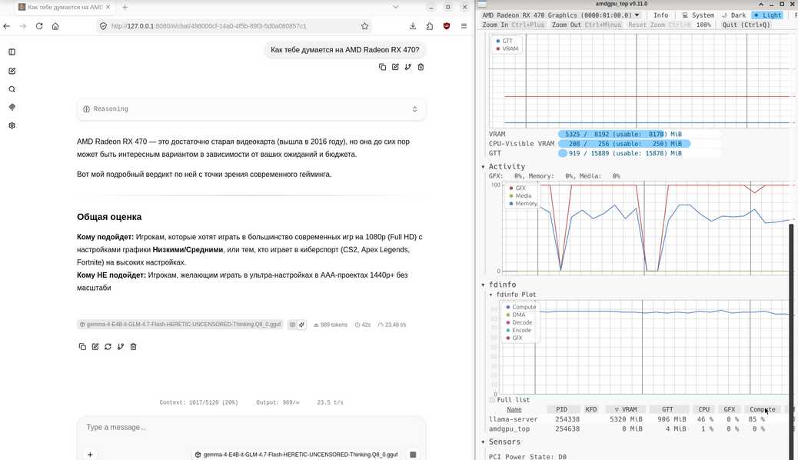Toggle Compute series in fdinfo plot legend
The height and width of the screenshot is (460, 798).
click(520, 307)
